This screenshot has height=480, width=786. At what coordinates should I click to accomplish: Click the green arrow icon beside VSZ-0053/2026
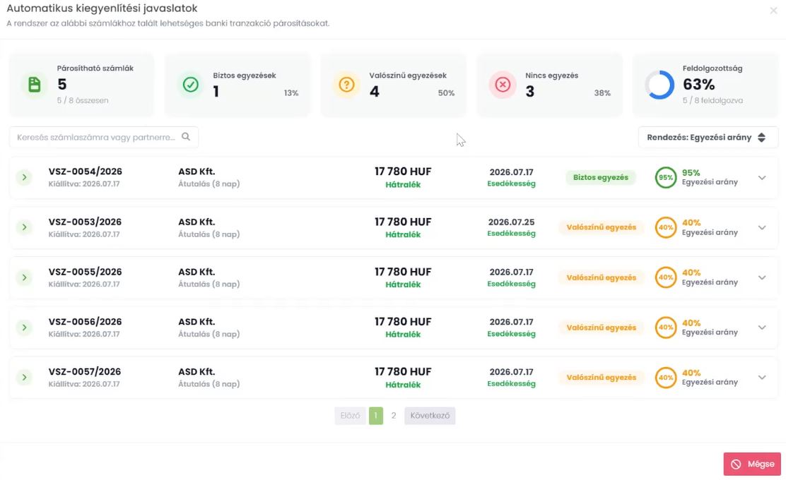click(x=24, y=227)
